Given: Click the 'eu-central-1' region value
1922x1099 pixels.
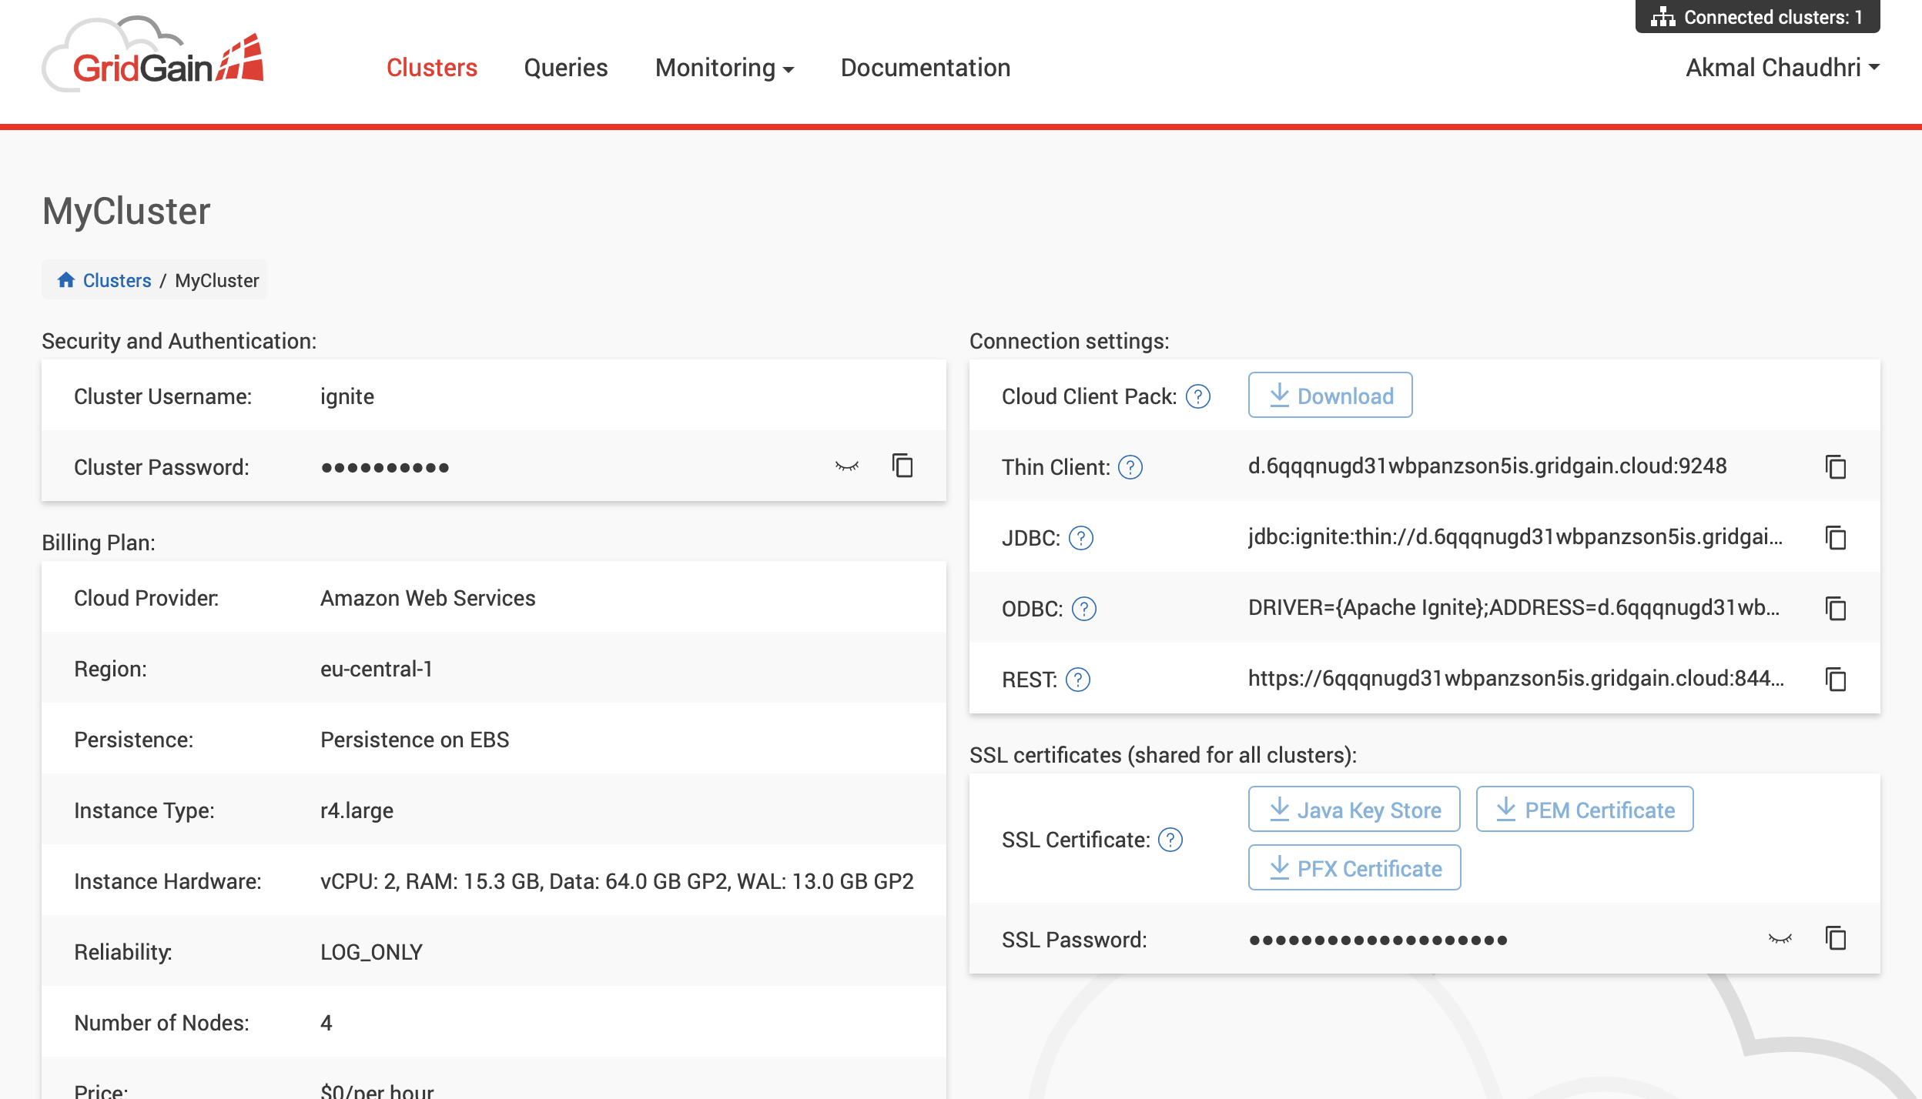Looking at the screenshot, I should [377, 670].
